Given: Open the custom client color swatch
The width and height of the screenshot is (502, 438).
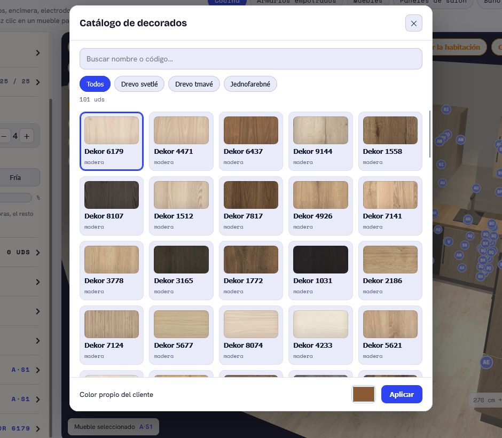Looking at the screenshot, I should [x=363, y=394].
